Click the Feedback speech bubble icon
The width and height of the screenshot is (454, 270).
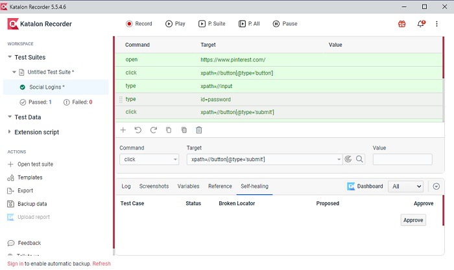click(x=11, y=243)
